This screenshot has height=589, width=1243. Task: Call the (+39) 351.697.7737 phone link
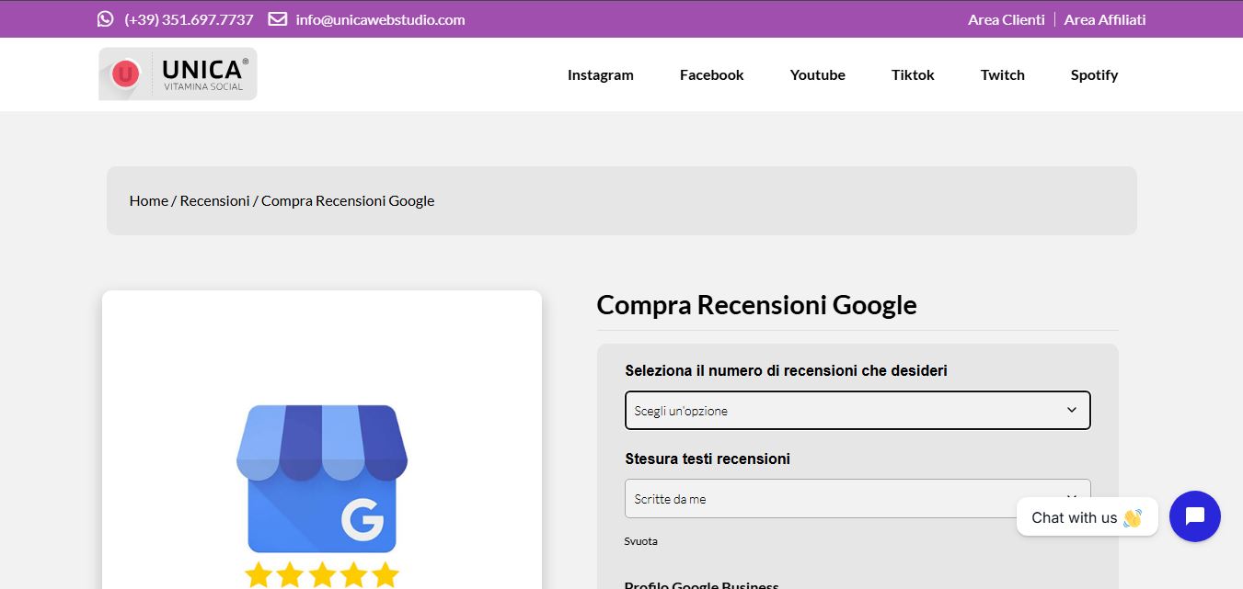[x=189, y=19]
